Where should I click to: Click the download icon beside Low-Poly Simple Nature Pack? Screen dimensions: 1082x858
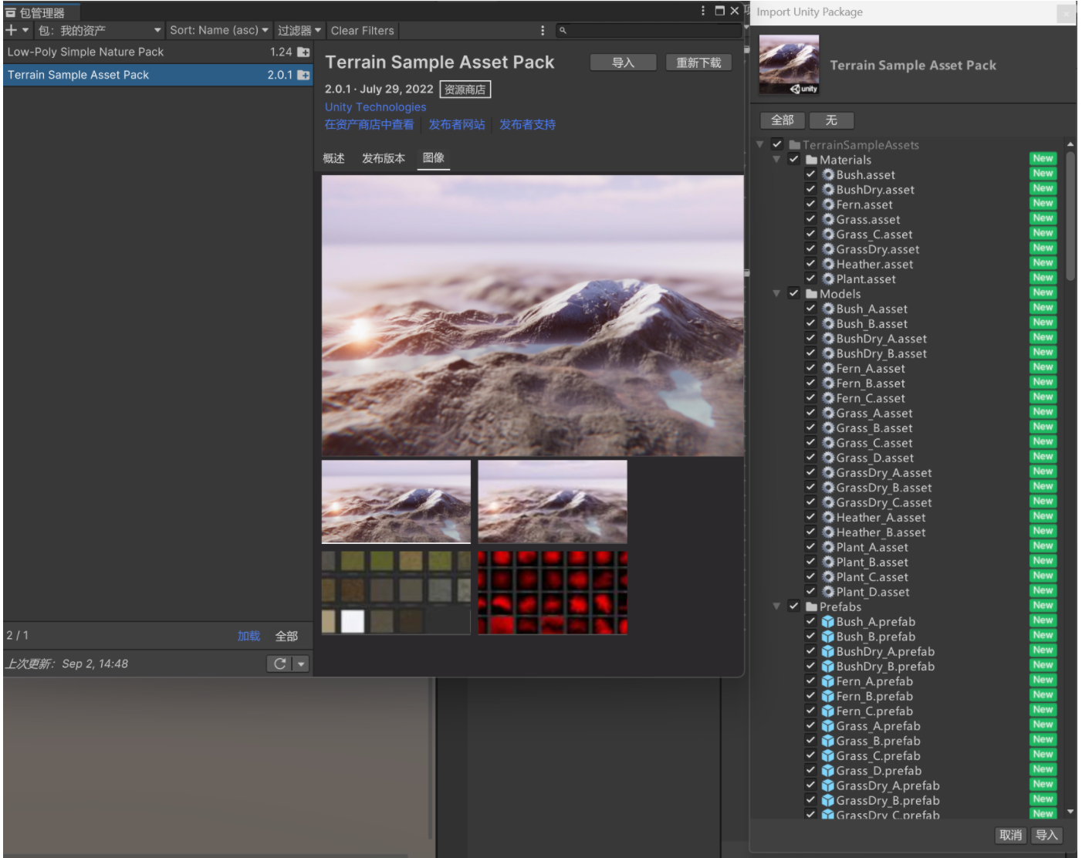pos(303,52)
